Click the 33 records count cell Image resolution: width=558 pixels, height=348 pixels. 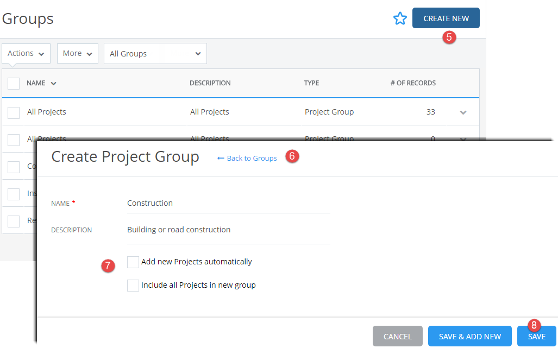pyautogui.click(x=431, y=112)
